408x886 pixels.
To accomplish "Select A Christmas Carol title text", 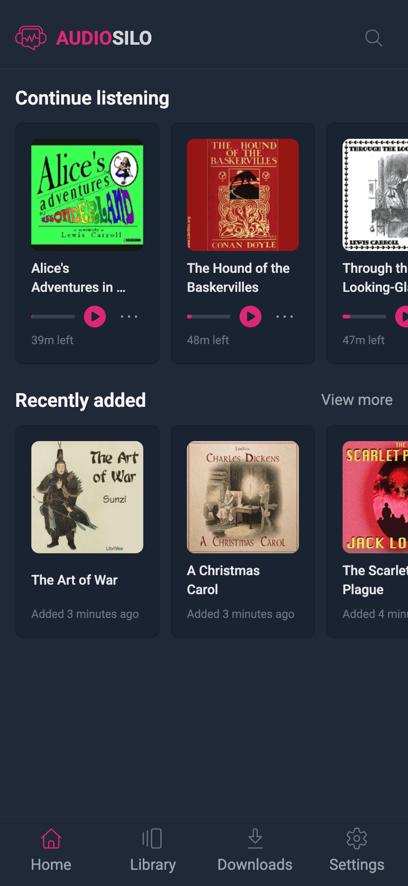I will [223, 580].
